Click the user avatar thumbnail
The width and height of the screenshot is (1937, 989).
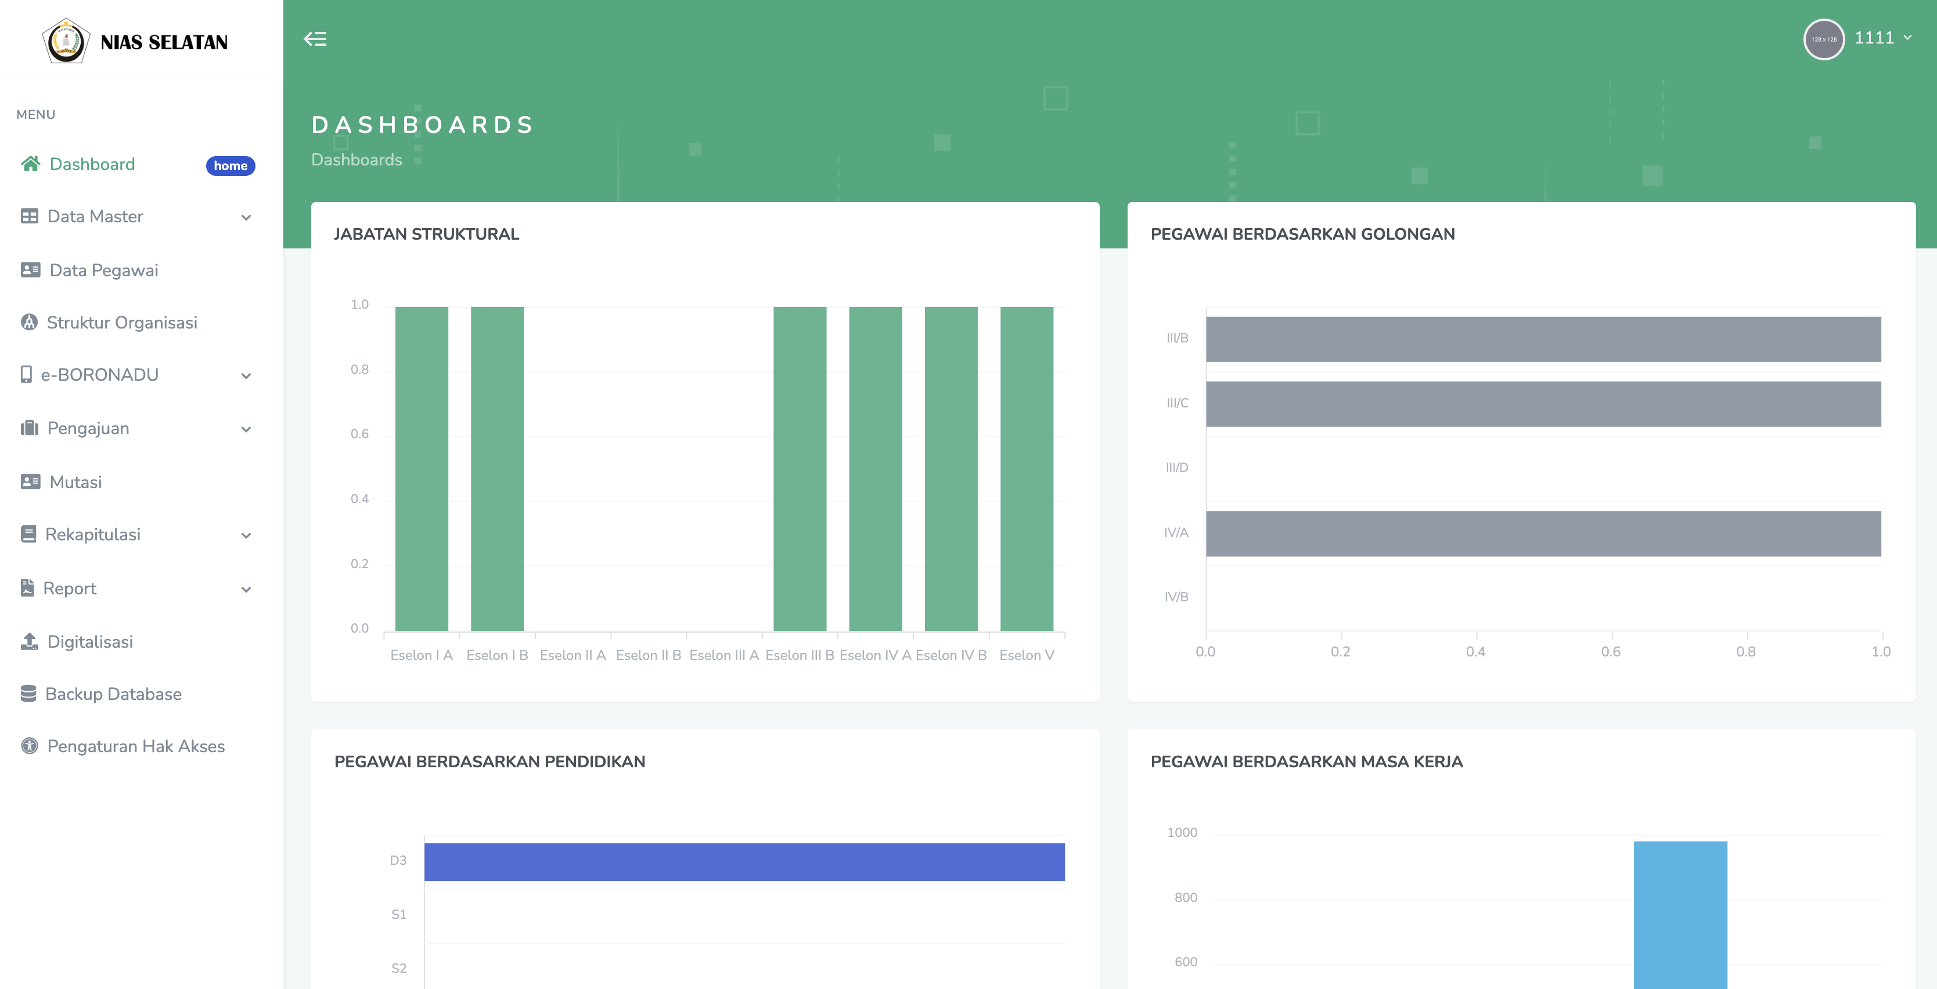(1823, 39)
